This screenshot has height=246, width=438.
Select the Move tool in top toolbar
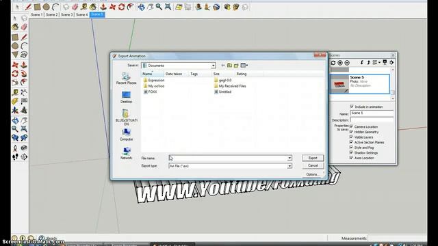[x=112, y=7]
